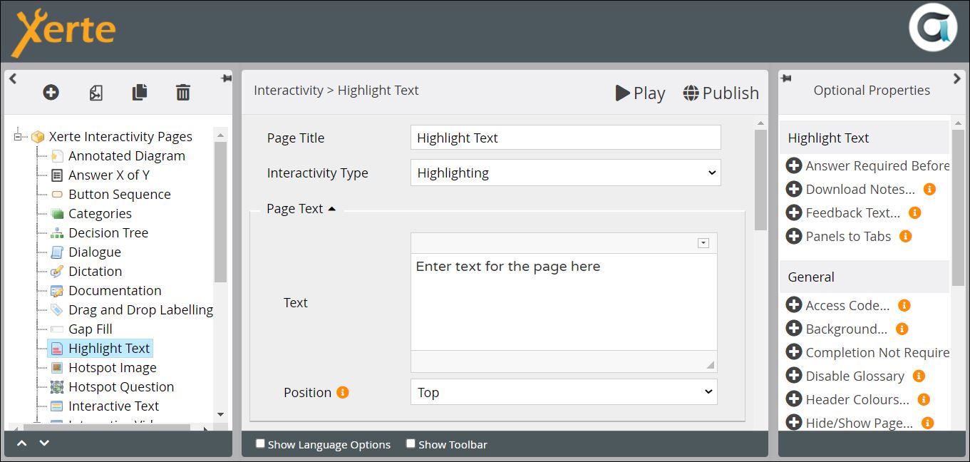Click the Play button

click(x=640, y=93)
